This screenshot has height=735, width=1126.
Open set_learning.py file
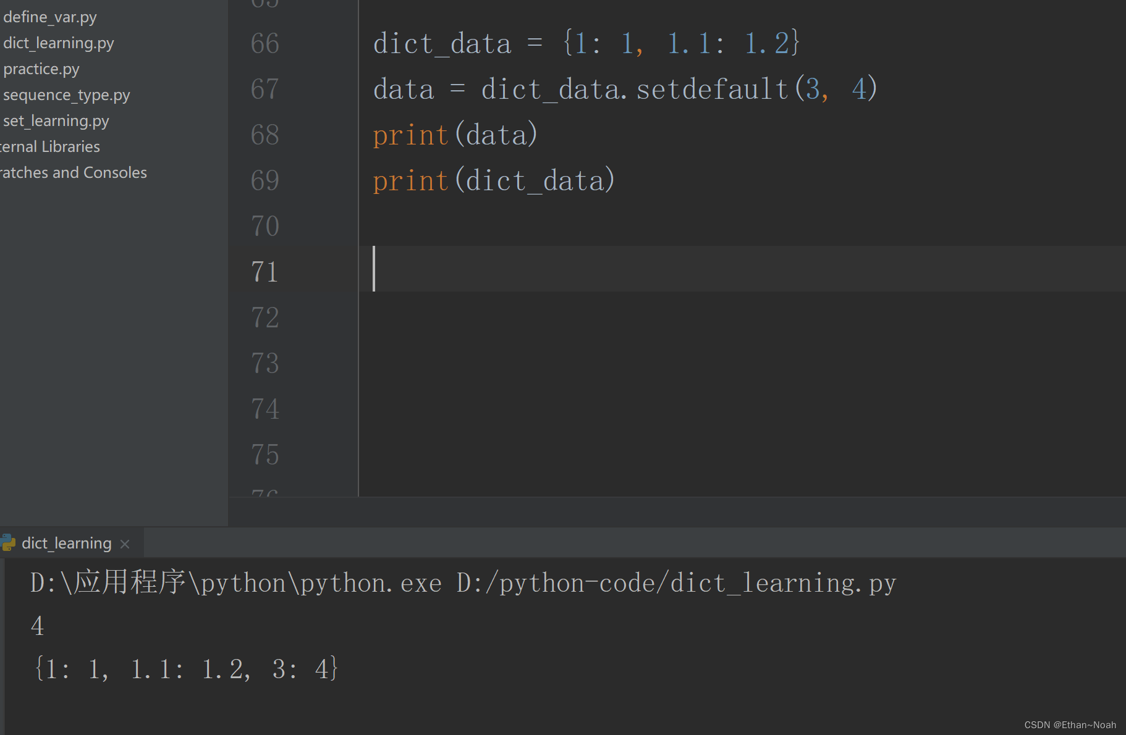(x=56, y=120)
